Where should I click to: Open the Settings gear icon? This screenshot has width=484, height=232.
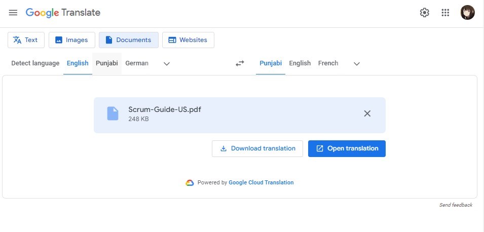click(x=424, y=13)
